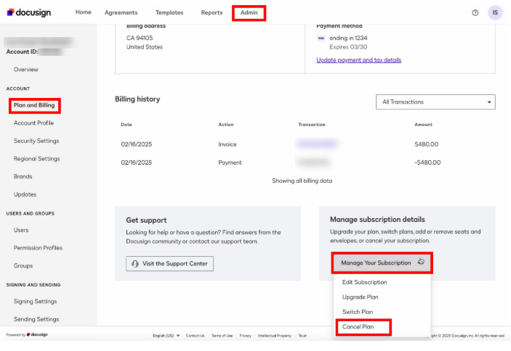Click the Visit the Support Center button
This screenshot has width=511, height=351.
click(169, 263)
